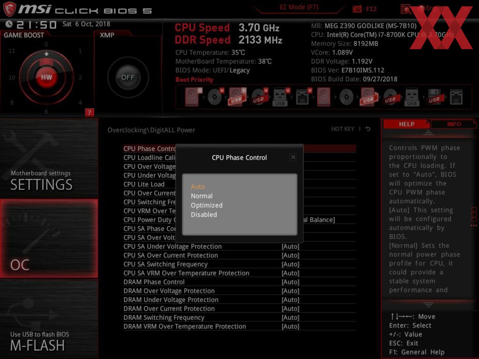Select the legacy USB key boot icon

click(412, 96)
